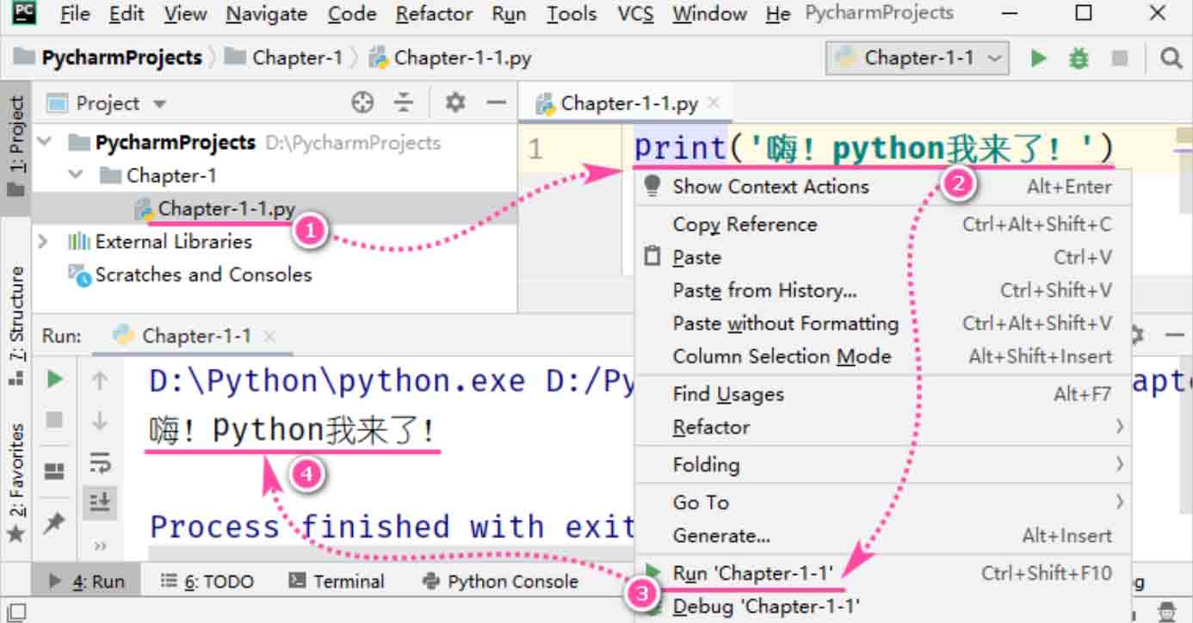Collapse the Chapter-1 folder node
Viewport: 1193px width, 623px height.
[x=77, y=175]
